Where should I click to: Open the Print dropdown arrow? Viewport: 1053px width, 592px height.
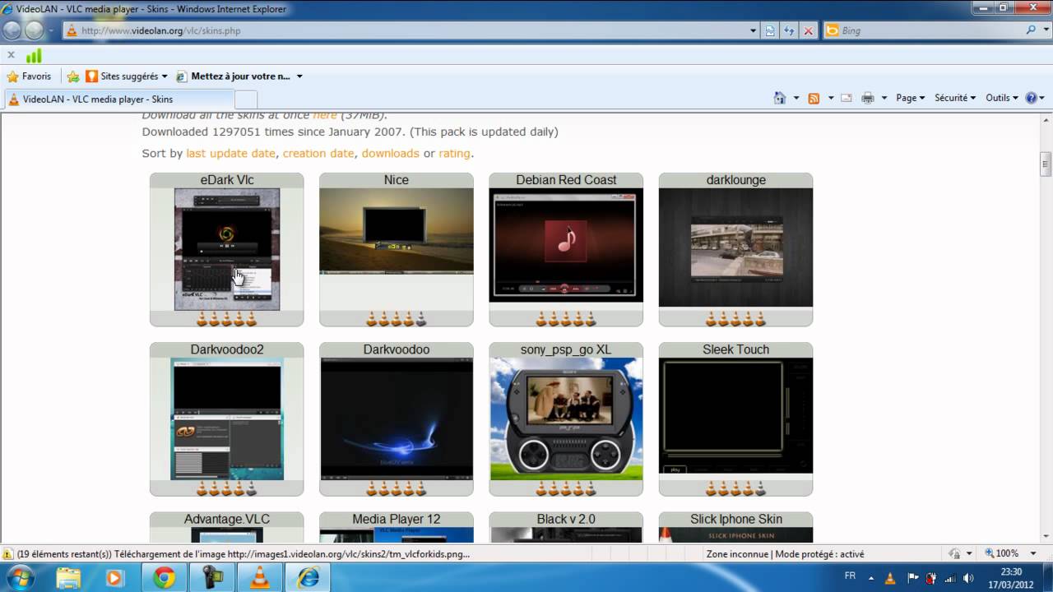point(884,98)
